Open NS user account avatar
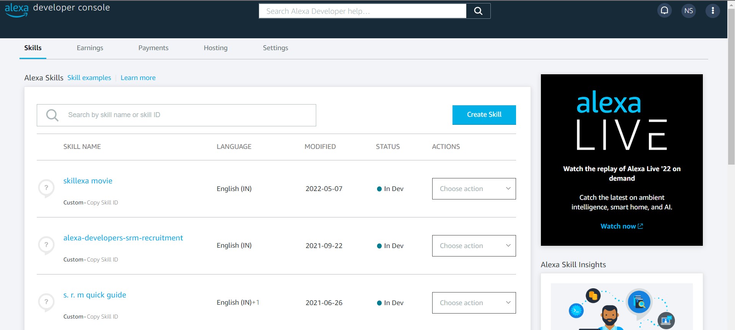This screenshot has height=330, width=735. coord(689,11)
